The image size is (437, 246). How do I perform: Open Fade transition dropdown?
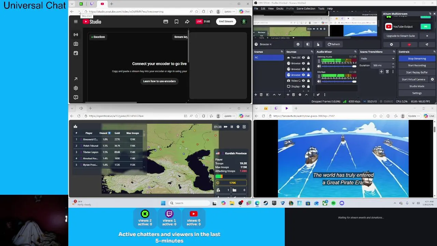click(377, 58)
